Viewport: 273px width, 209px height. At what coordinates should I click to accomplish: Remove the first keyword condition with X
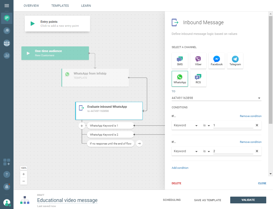point(257,125)
